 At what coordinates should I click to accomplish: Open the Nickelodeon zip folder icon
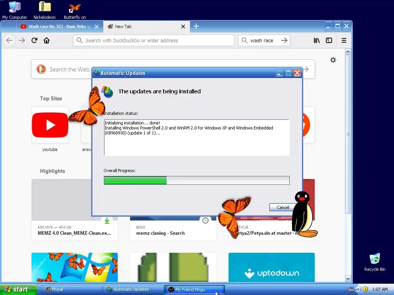tap(45, 10)
